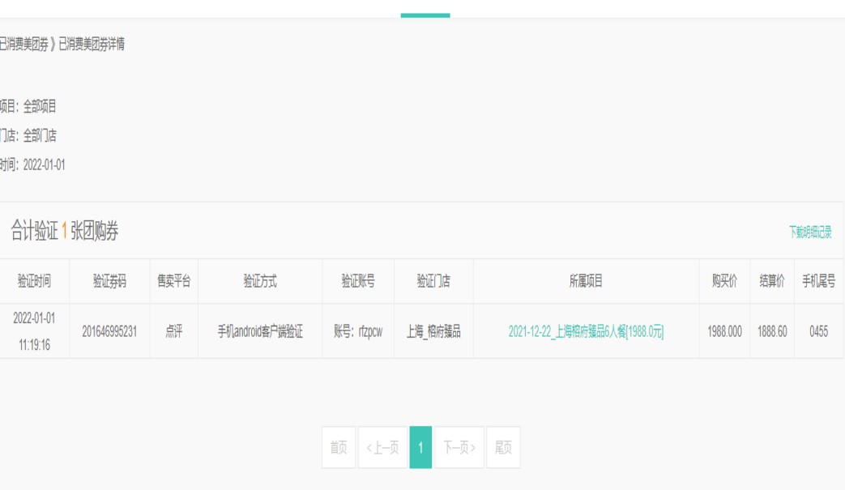
Task: Select the 上海_榕府臻品 store cell
Action: 433,331
